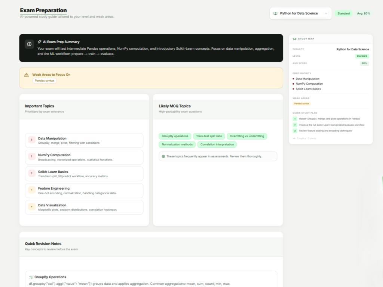
Task: Select the GroupBy operations topic tag
Action: 175,136
